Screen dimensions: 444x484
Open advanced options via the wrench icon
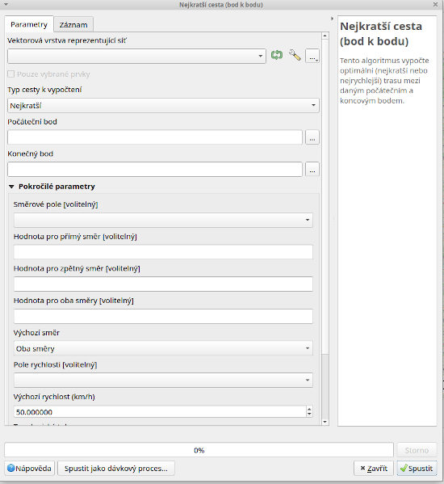tap(295, 55)
